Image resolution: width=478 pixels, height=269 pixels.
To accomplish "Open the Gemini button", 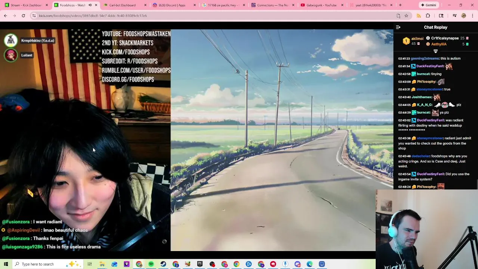I will pos(428,5).
